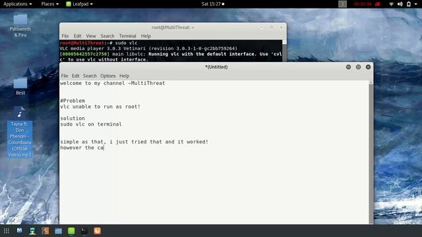Open the View menu in the terminal window
The width and height of the screenshot is (422, 237).
(x=91, y=36)
